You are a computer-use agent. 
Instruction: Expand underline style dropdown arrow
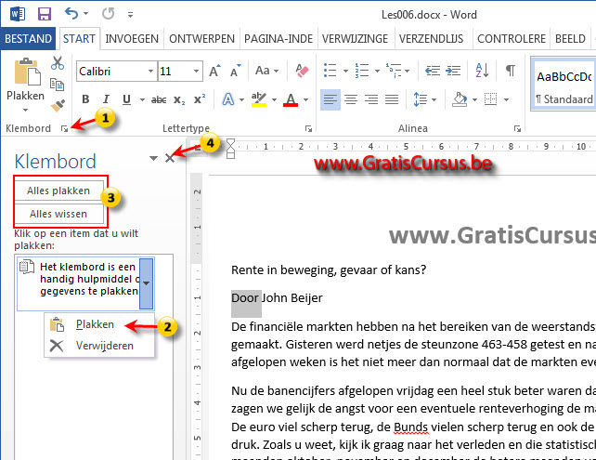142,100
